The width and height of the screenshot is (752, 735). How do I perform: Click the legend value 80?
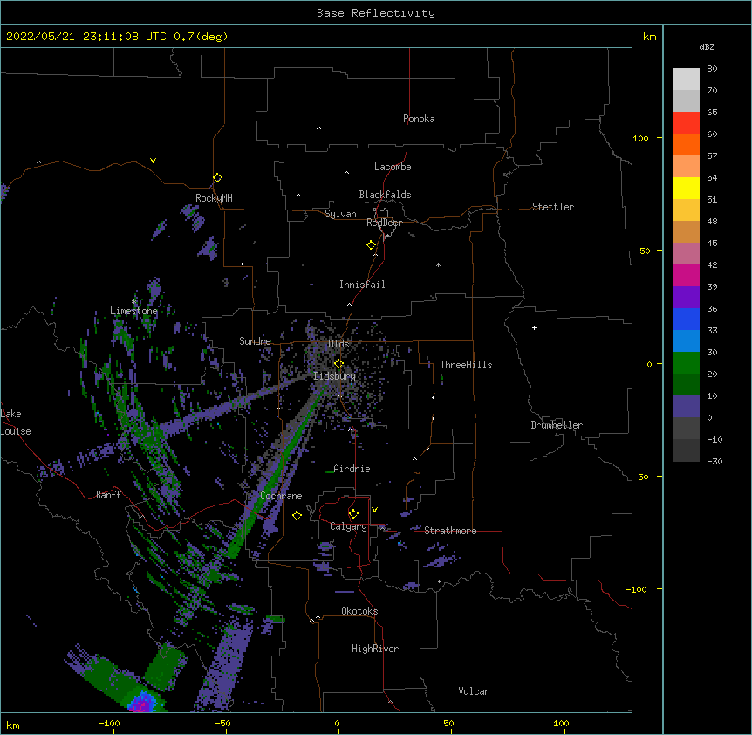click(712, 69)
